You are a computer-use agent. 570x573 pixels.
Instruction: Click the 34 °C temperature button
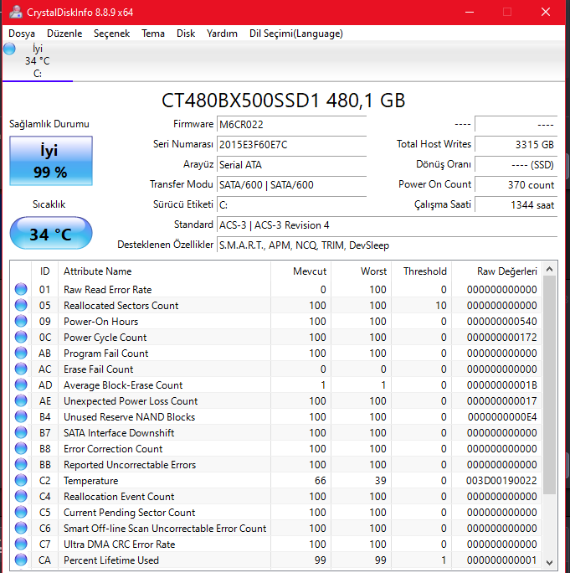[51, 234]
